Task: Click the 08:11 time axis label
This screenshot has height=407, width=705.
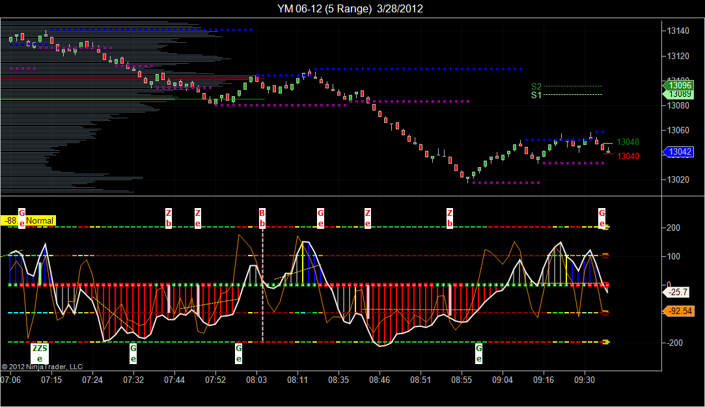Action: click(297, 380)
